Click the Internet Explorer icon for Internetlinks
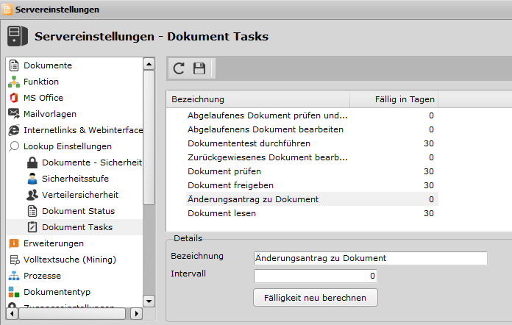Image resolution: width=512 pixels, height=325 pixels. coord(14,130)
